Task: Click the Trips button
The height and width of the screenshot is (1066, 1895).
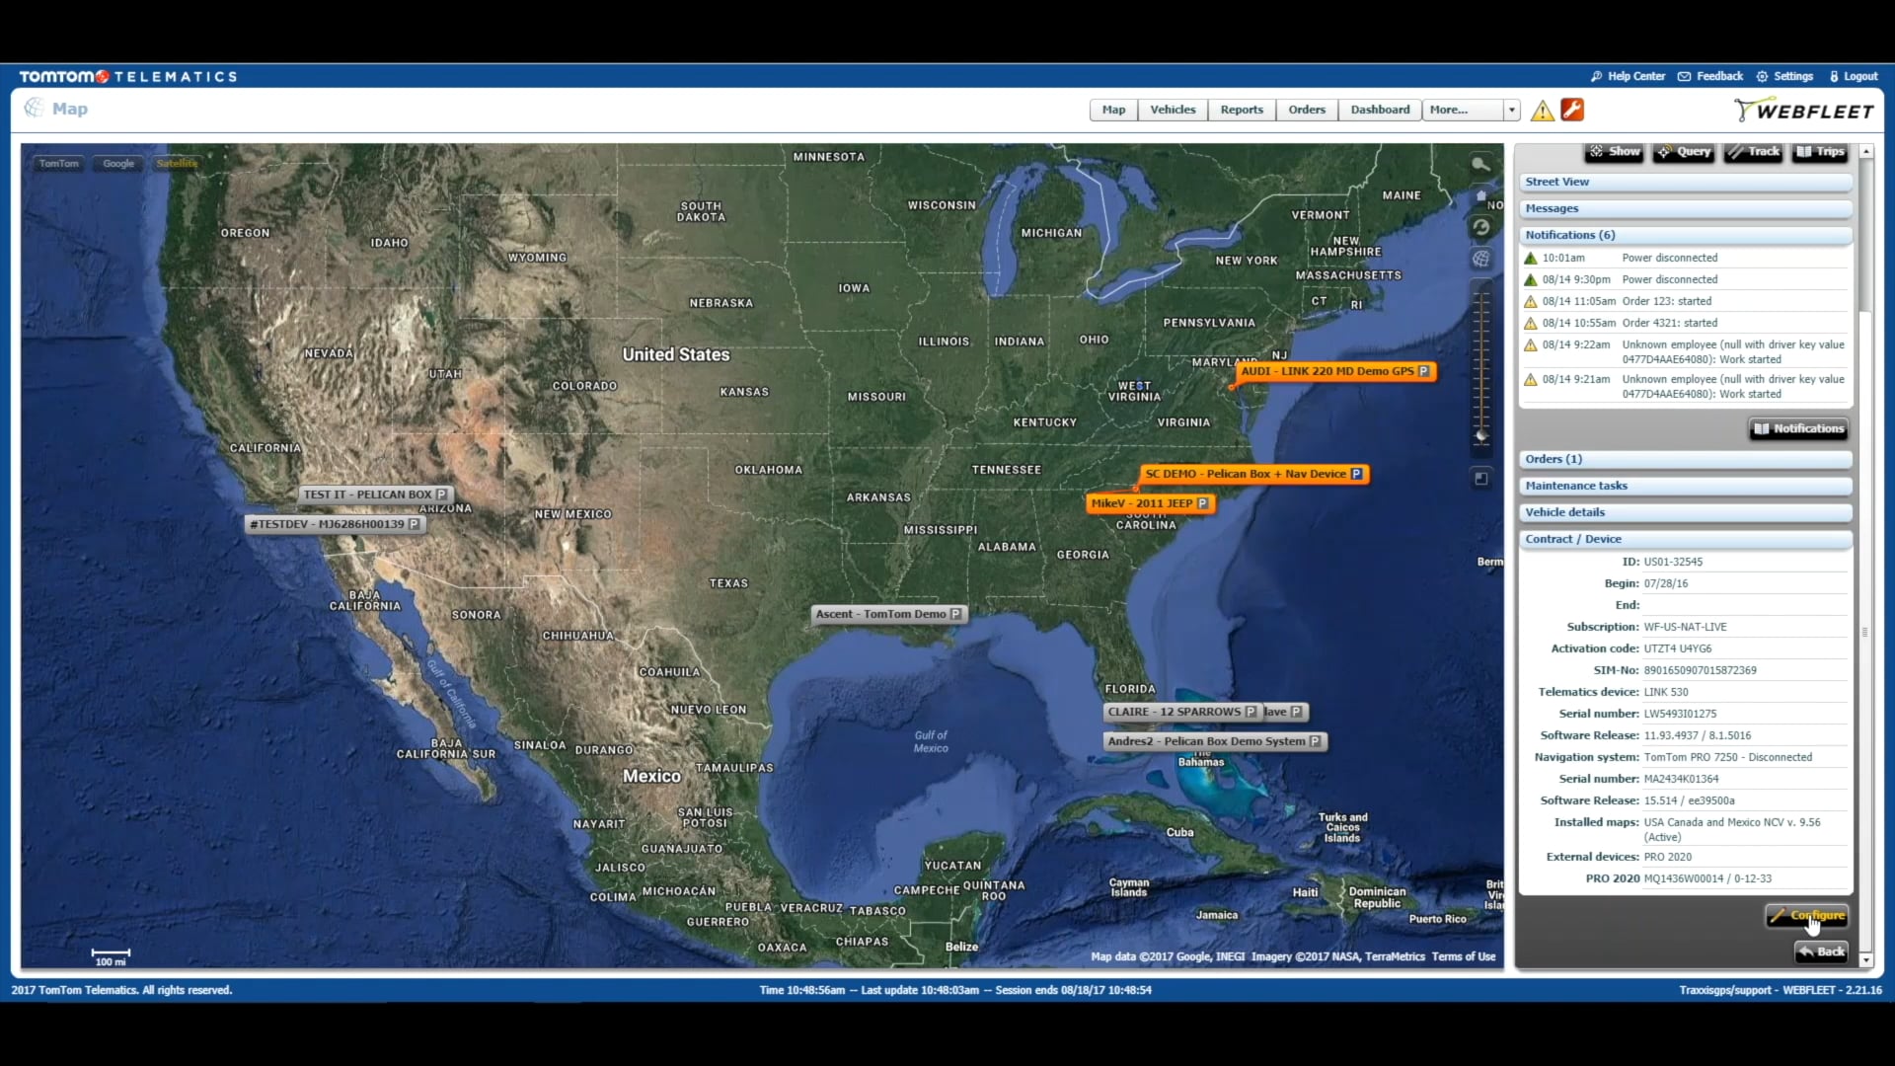Action: pos(1820,152)
